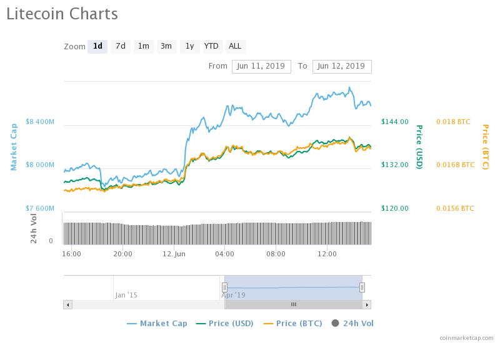Edit the From date field

pos(261,66)
